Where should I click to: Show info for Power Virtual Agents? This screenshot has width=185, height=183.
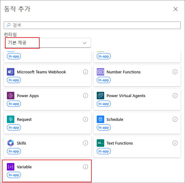coord(175,96)
